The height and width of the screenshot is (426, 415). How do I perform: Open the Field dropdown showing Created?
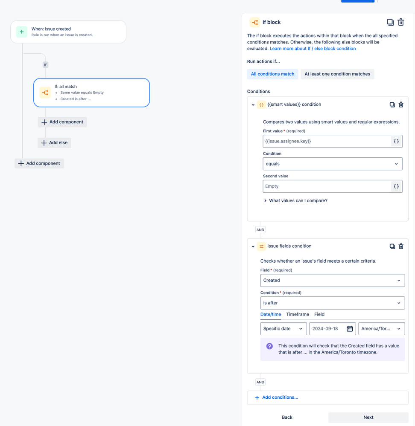332,280
